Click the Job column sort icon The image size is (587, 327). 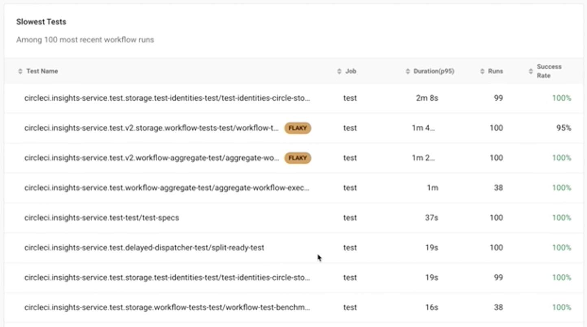339,71
